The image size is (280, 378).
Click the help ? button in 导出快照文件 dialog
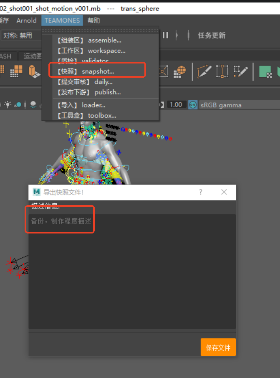coord(201,192)
